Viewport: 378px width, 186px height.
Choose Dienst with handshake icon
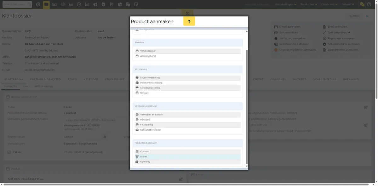(x=188, y=156)
